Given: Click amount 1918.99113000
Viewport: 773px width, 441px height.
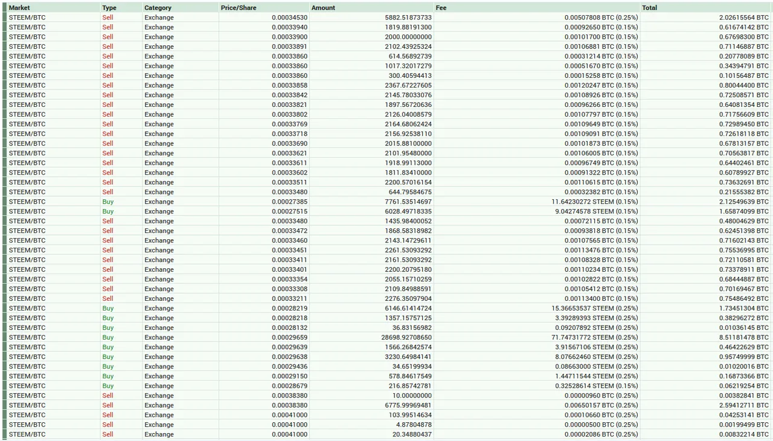Looking at the screenshot, I should tap(408, 163).
